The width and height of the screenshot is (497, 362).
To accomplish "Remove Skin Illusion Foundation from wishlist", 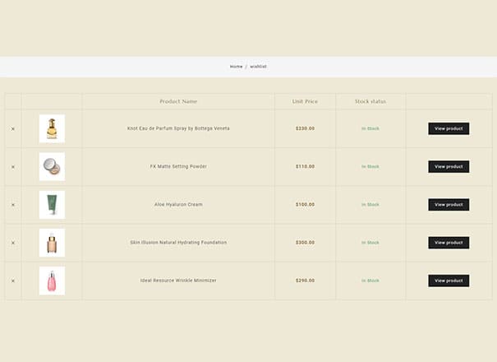I will tap(13, 243).
